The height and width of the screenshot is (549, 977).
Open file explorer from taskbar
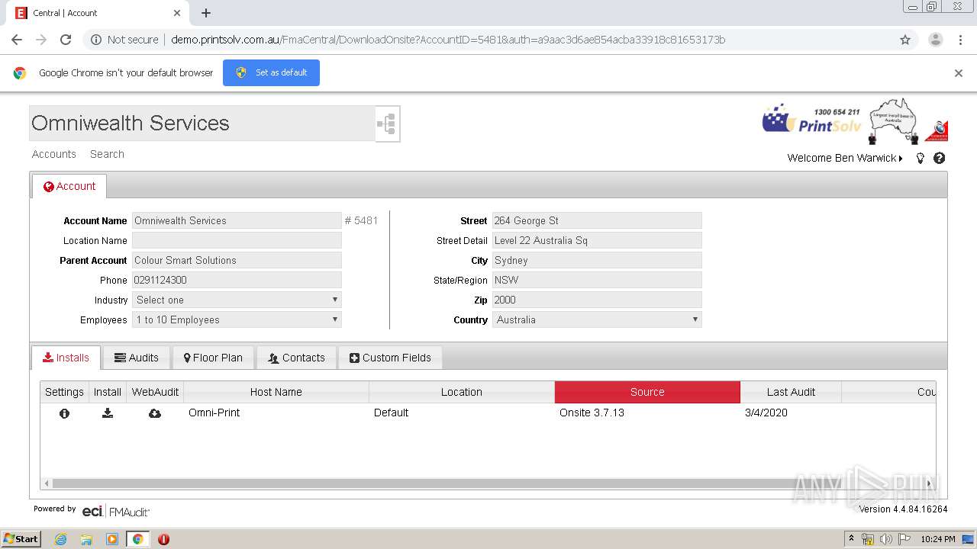point(86,539)
